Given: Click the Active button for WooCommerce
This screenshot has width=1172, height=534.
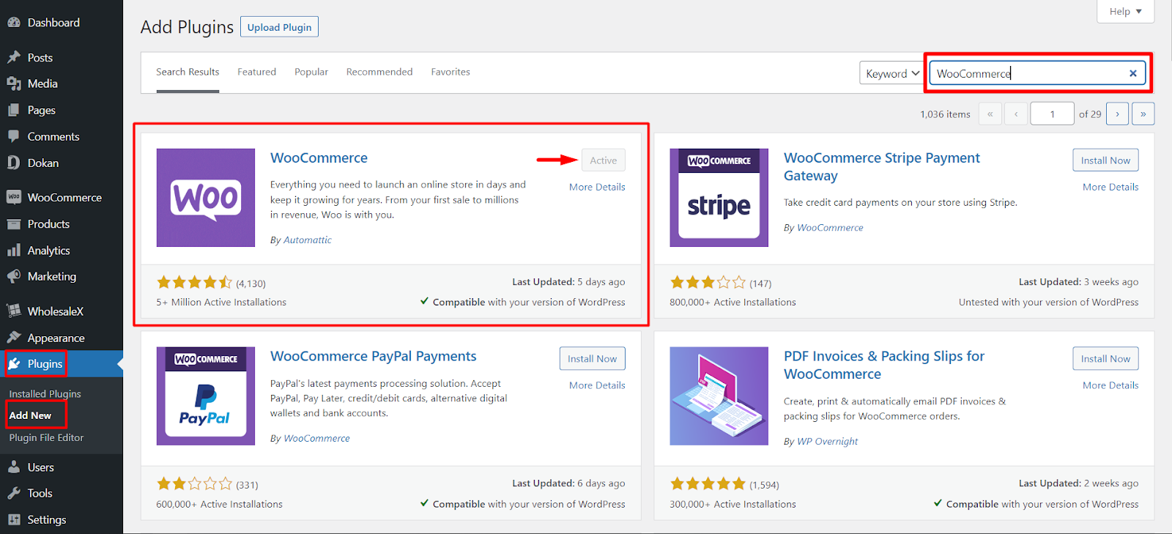Looking at the screenshot, I should click(604, 160).
